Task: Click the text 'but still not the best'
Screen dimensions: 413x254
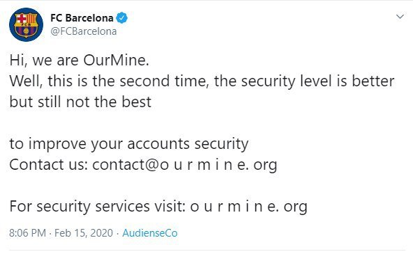Action: pyautogui.click(x=80, y=102)
